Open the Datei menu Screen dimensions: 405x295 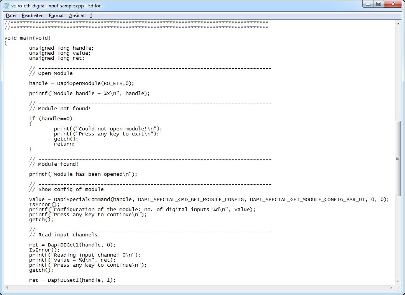[x=11, y=16]
